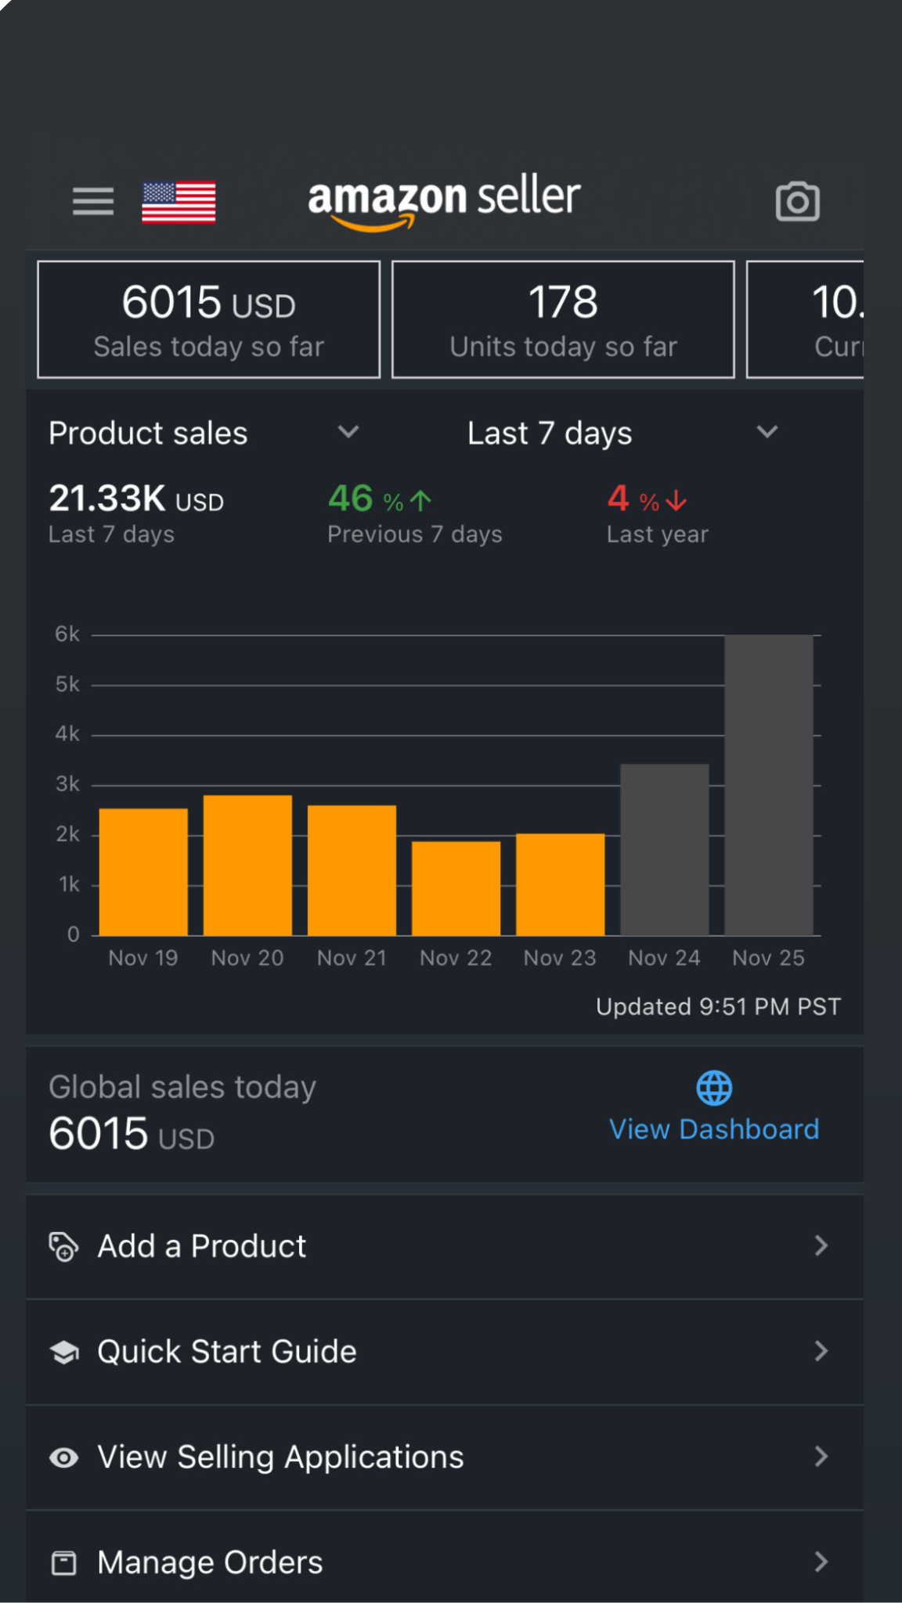Open the camera scan icon
This screenshot has width=902, height=1603.
(x=797, y=202)
